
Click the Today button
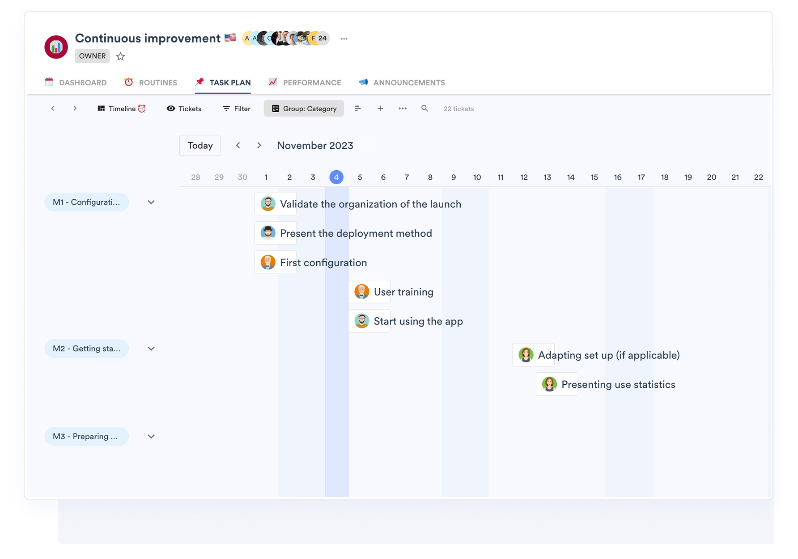tap(200, 146)
